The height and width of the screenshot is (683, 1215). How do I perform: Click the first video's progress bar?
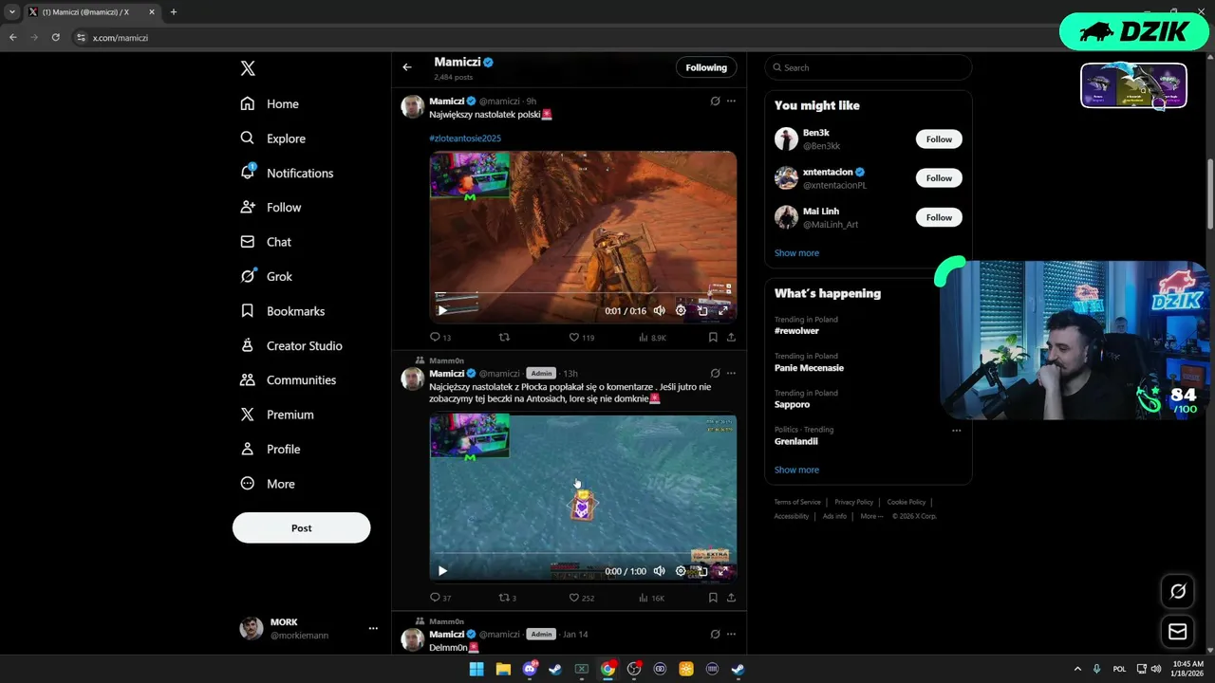(x=582, y=294)
